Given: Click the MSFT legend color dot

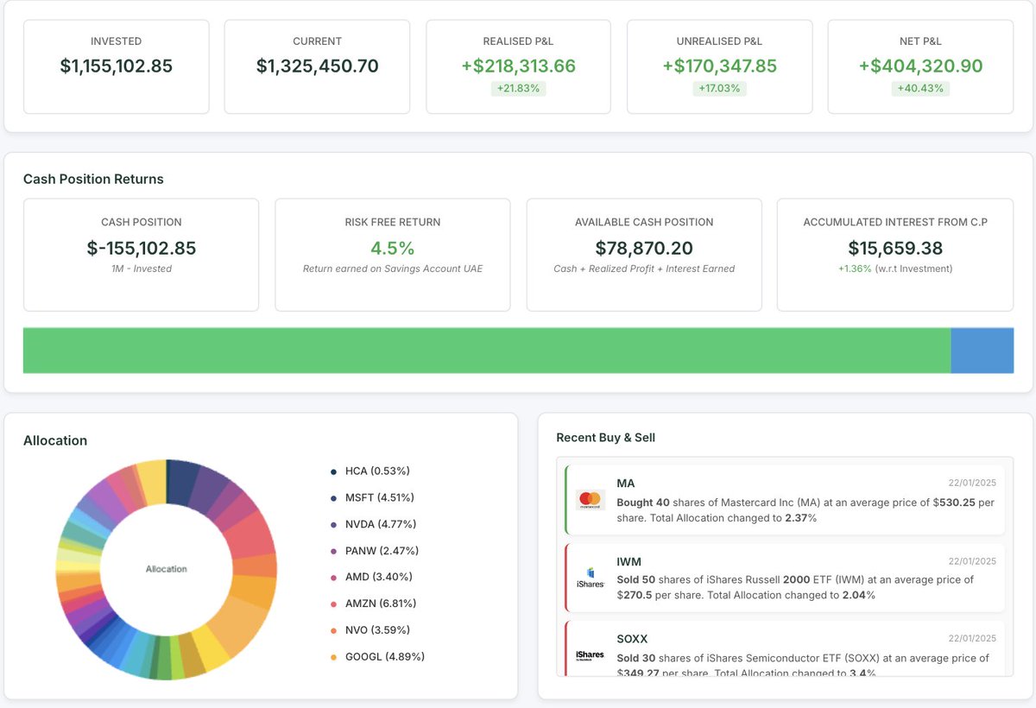Looking at the screenshot, I should (x=333, y=498).
